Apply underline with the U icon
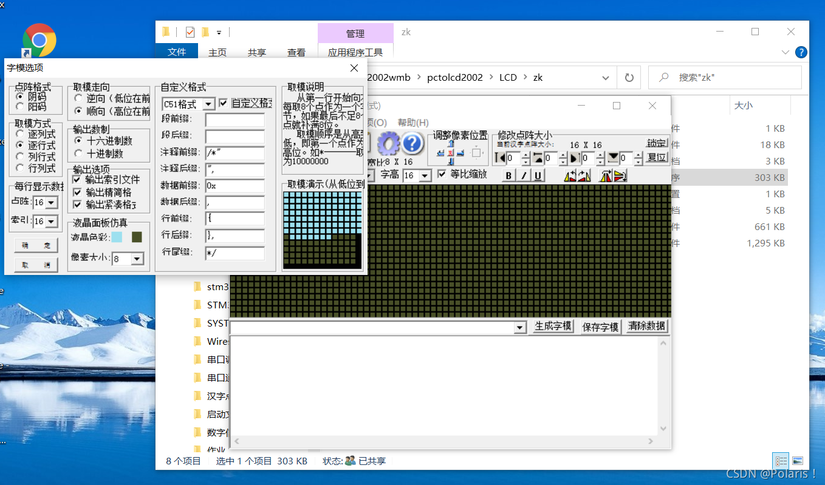 pos(538,175)
